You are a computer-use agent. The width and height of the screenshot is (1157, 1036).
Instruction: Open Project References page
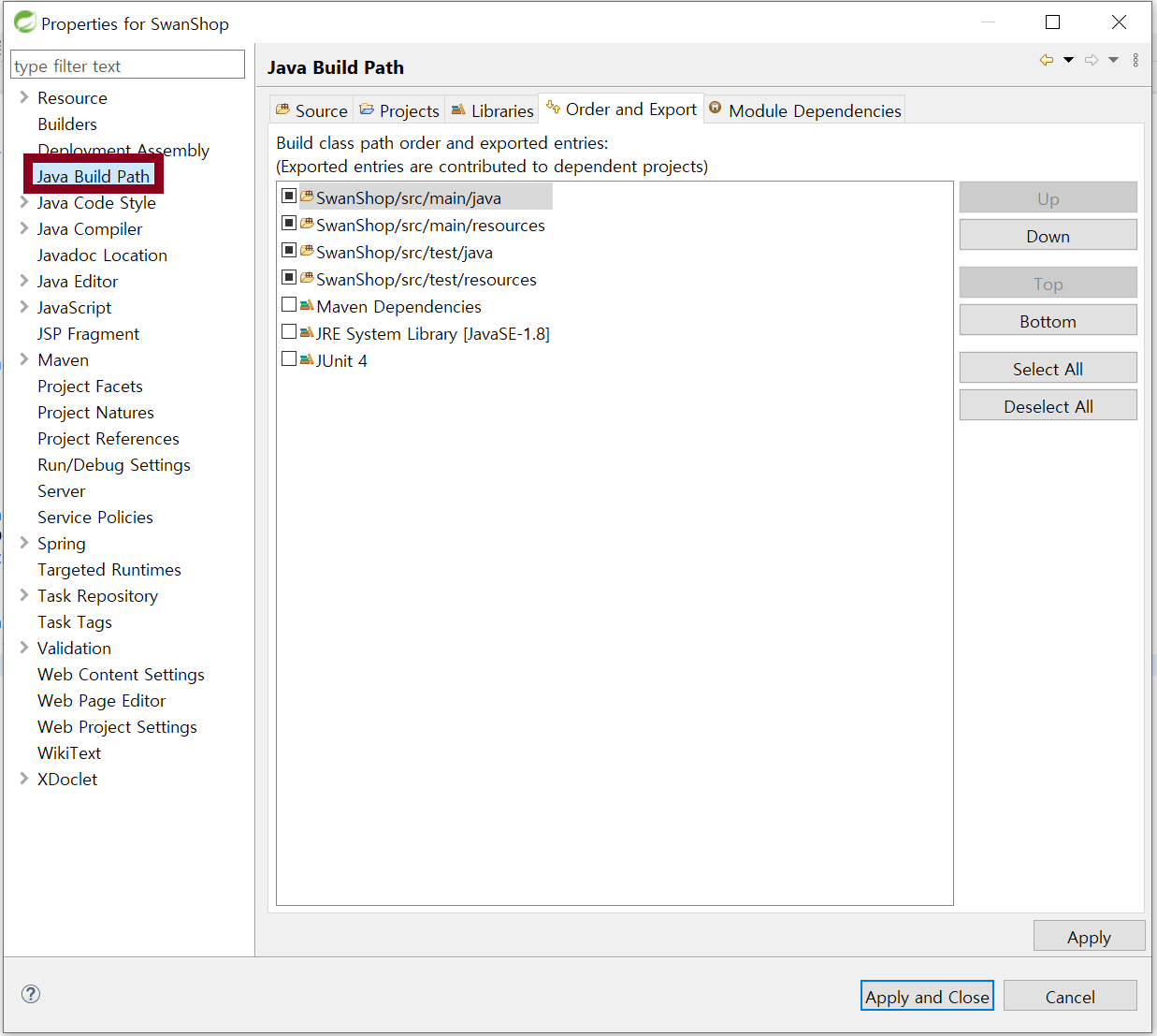pyautogui.click(x=108, y=438)
